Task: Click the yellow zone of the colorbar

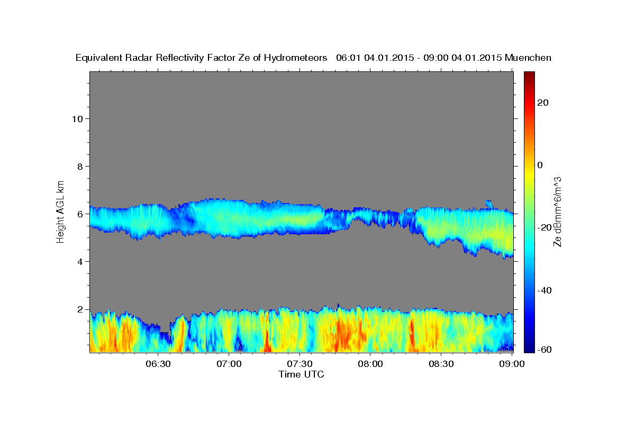Action: pos(529,174)
